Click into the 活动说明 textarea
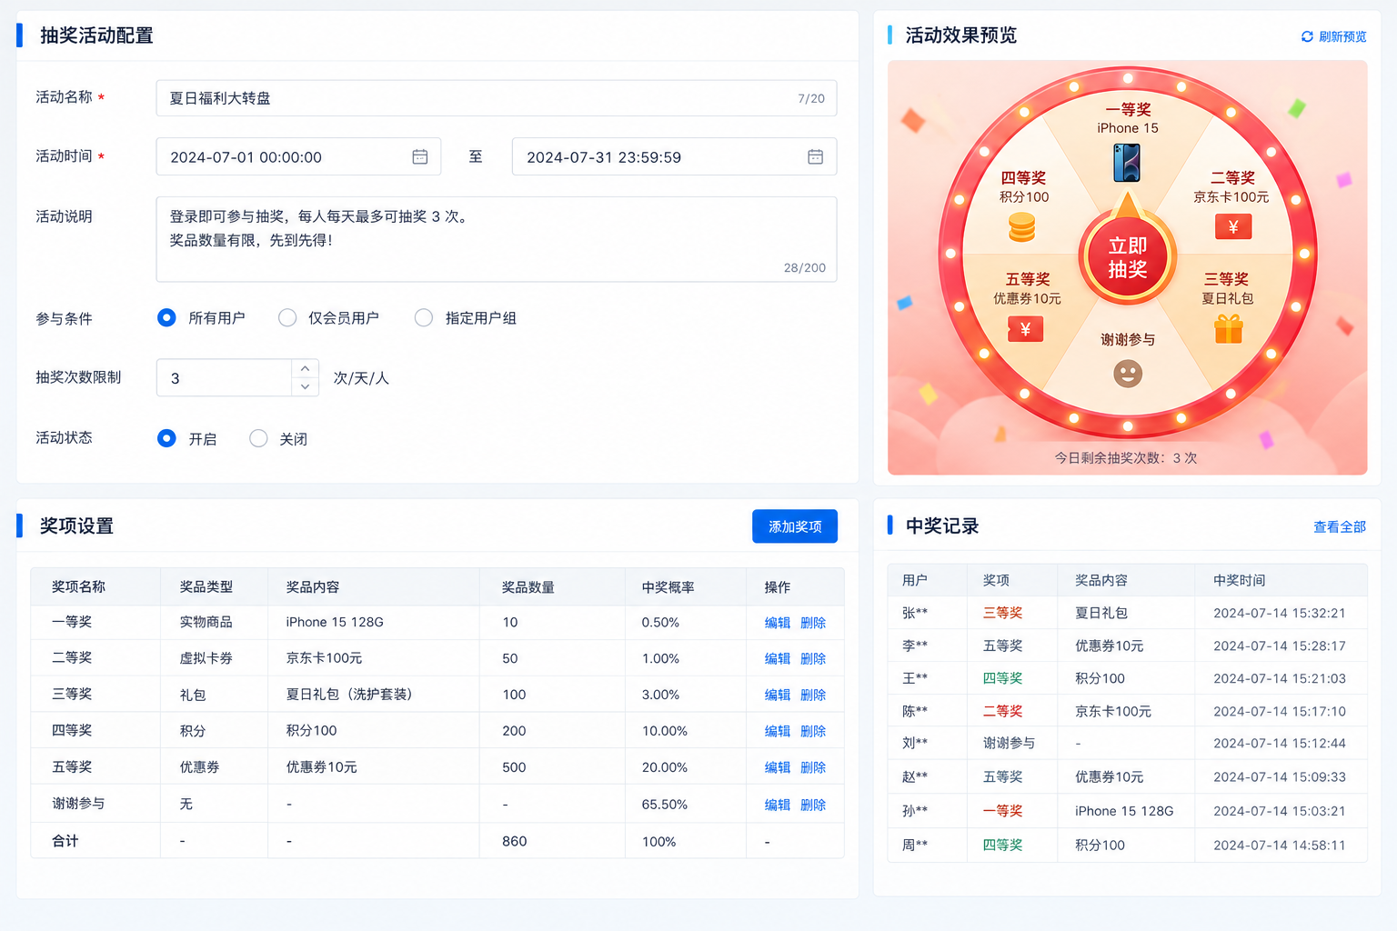 pyautogui.click(x=497, y=239)
